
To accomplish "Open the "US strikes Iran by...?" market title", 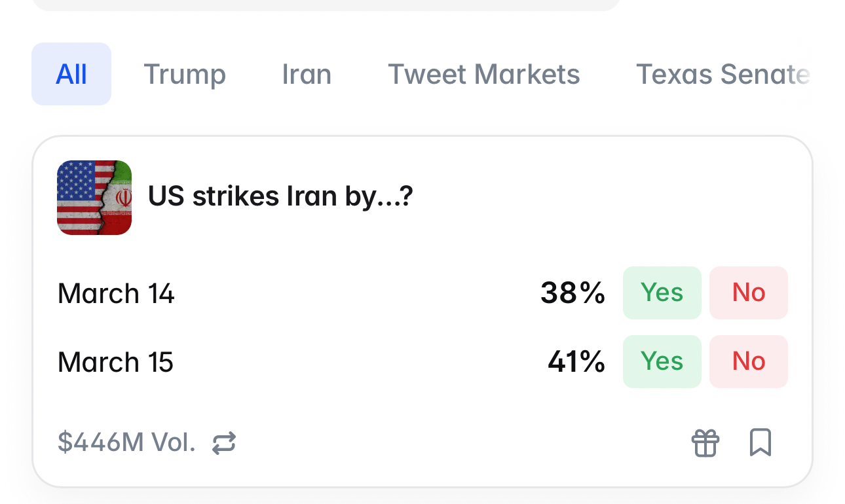I will (x=280, y=196).
